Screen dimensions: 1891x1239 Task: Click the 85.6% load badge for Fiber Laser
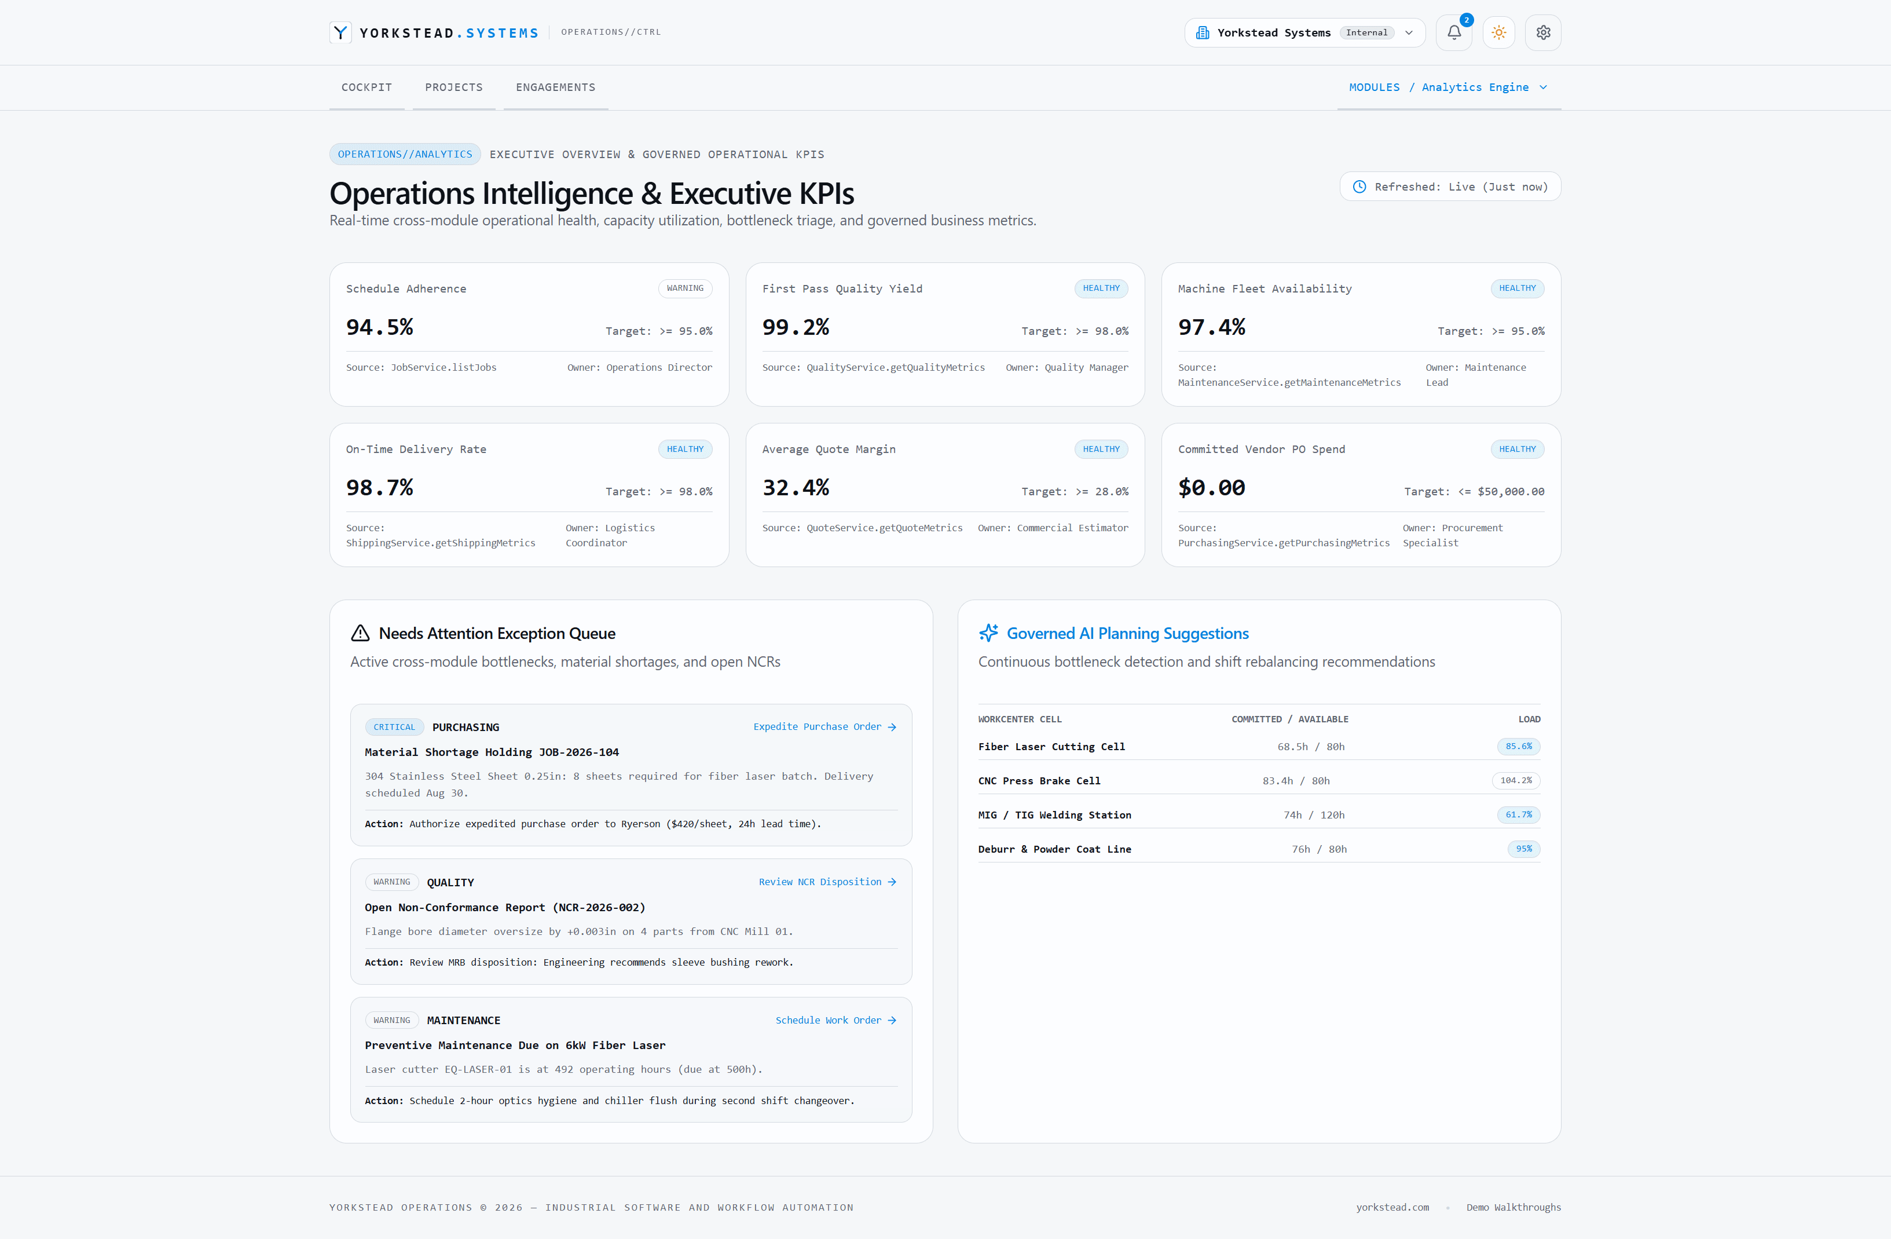tap(1518, 746)
